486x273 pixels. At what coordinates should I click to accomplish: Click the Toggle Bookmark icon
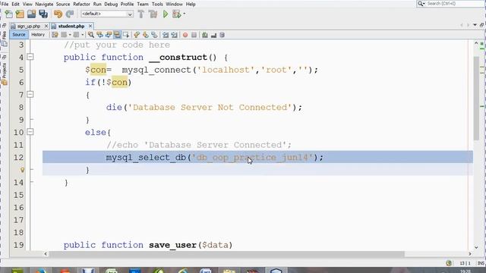point(154,35)
